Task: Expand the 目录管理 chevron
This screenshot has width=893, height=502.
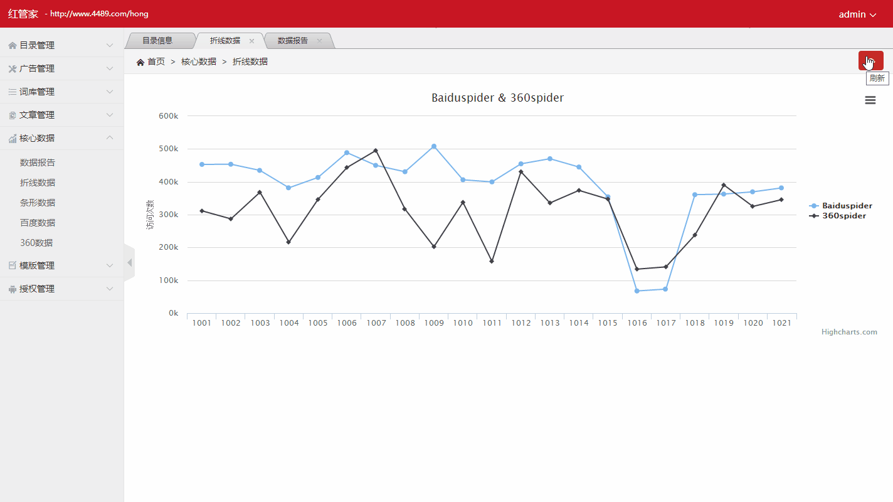Action: [x=110, y=46]
